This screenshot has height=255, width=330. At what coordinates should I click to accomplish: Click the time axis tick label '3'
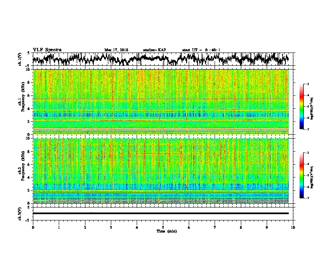[x=111, y=227]
